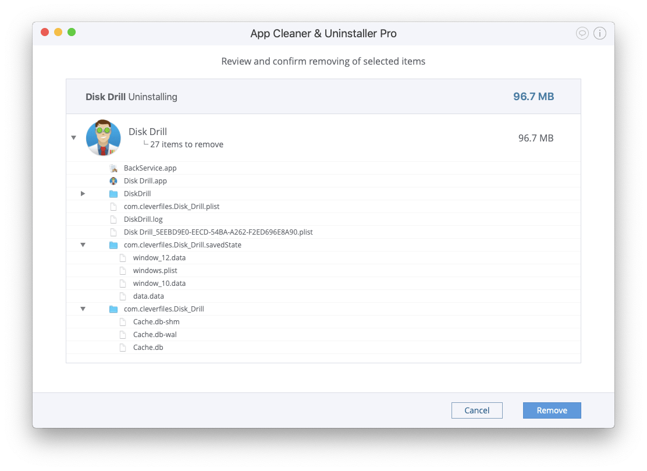Select the DiskDrill folder name
The height and width of the screenshot is (471, 647).
click(x=137, y=194)
